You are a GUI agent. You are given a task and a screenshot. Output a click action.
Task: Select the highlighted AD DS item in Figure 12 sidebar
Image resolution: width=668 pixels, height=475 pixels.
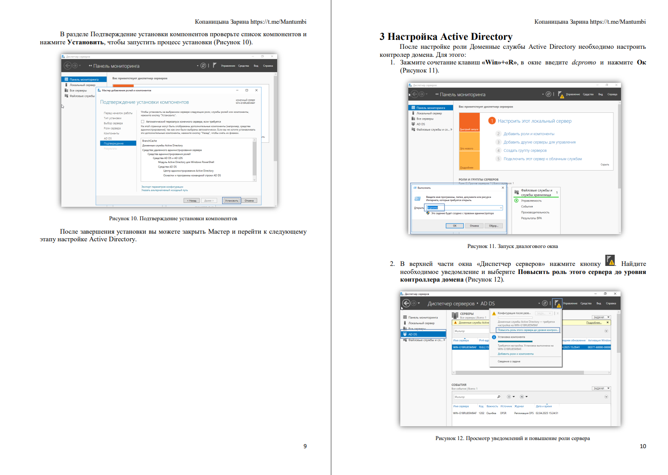pos(424,334)
